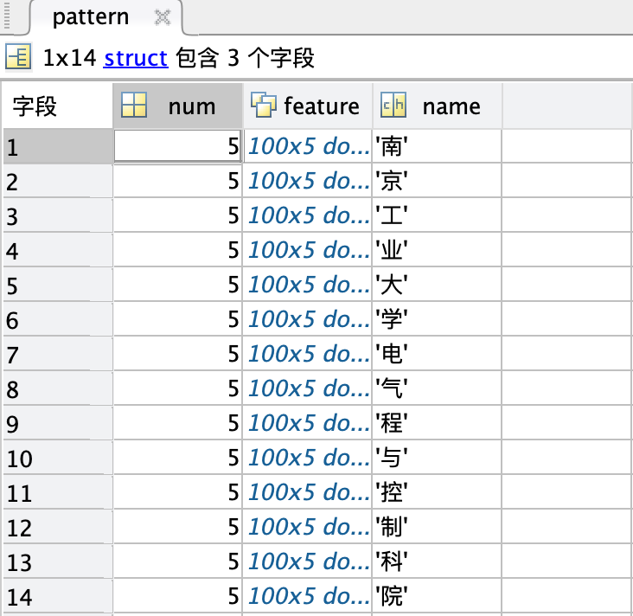
Task: Select the name column header
Action: pos(450,106)
